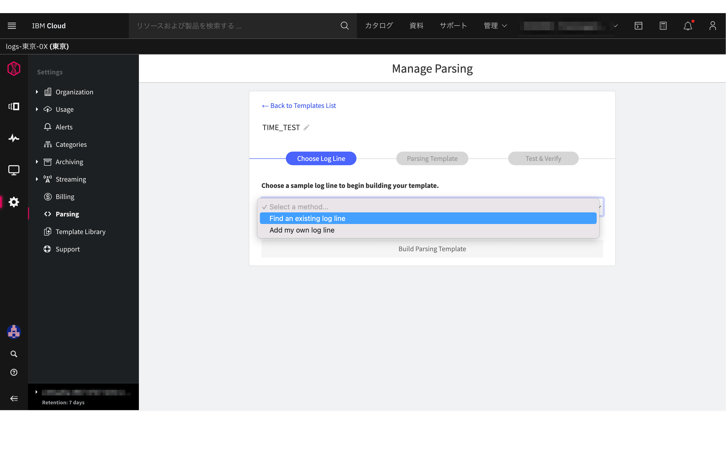Open the cost estimator calculator icon
Image resolution: width=726 pixels, height=454 pixels.
click(663, 26)
